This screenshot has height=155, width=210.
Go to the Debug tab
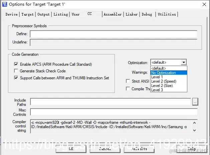click(x=147, y=14)
